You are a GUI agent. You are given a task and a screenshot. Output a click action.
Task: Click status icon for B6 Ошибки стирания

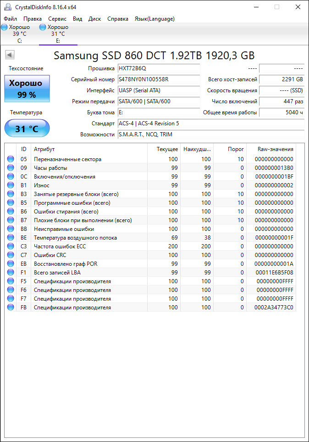[11, 212]
